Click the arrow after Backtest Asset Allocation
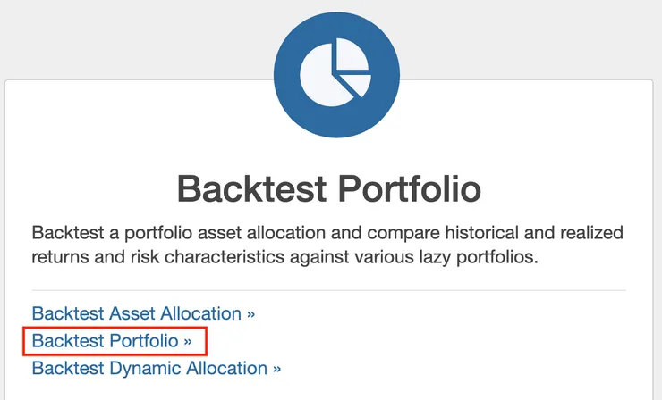This screenshot has height=400, width=662. pos(250,313)
